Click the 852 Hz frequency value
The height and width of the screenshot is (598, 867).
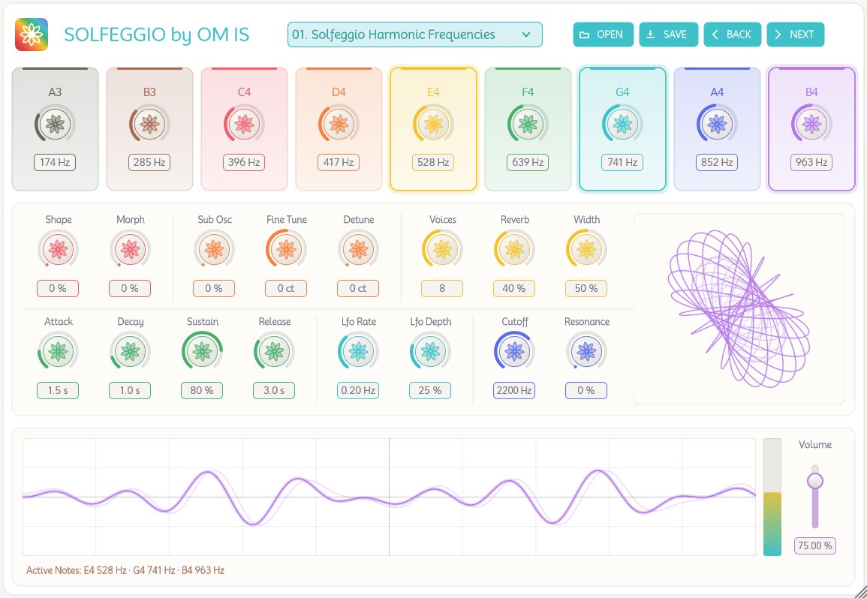point(717,163)
